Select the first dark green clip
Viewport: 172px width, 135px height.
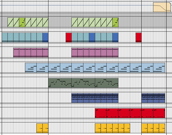[x=22, y=22]
